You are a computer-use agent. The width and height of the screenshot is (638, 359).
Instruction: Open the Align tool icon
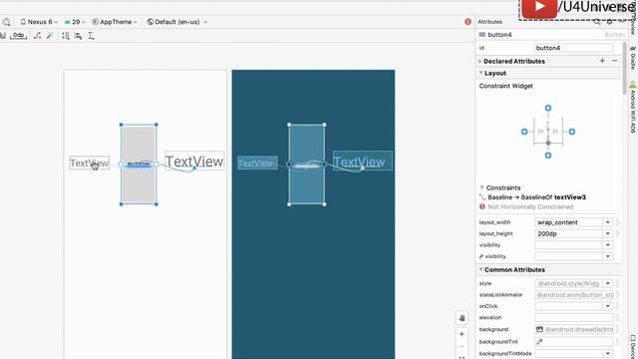[78, 36]
